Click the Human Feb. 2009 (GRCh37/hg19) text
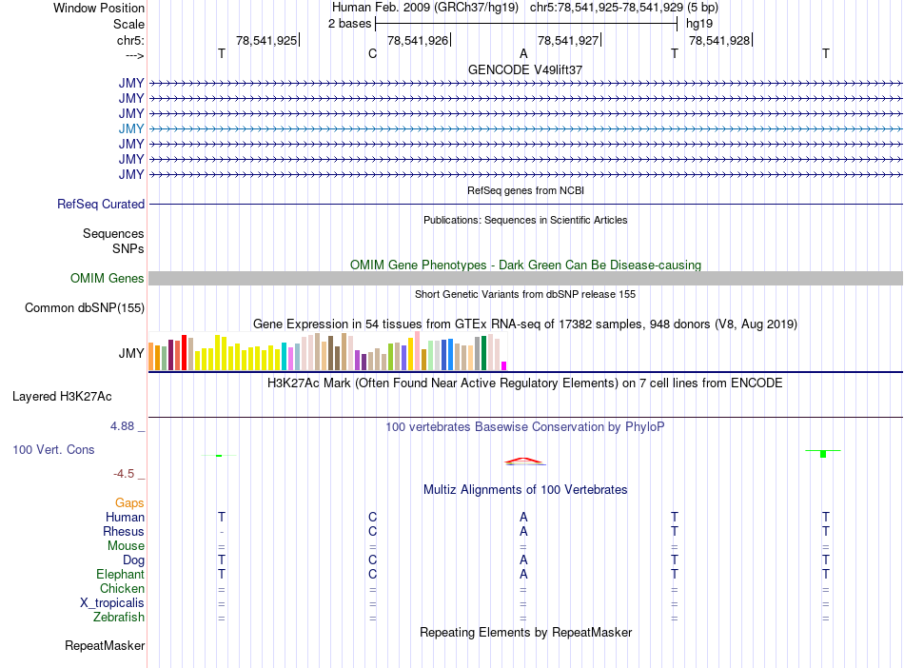 click(425, 8)
